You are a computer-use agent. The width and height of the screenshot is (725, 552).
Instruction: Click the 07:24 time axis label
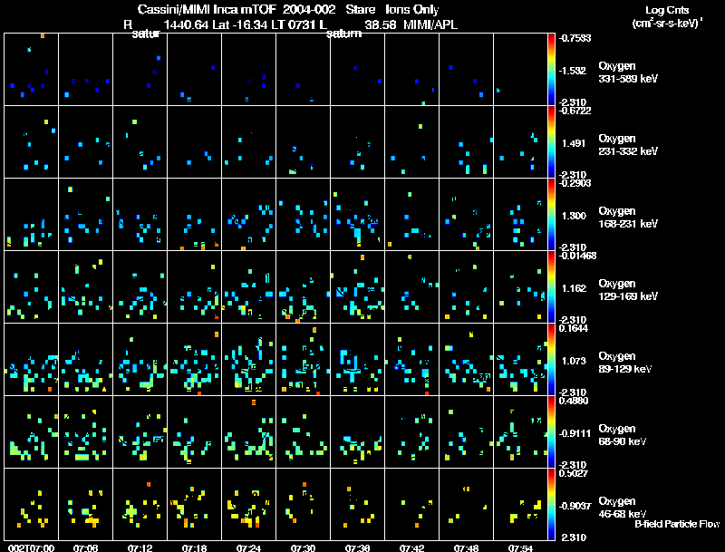pos(248,547)
